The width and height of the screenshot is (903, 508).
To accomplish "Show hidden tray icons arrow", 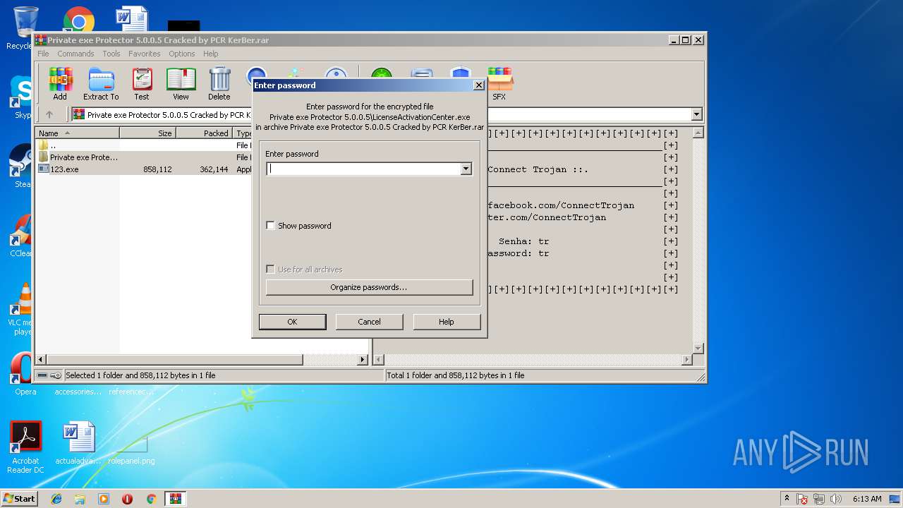I will click(787, 498).
